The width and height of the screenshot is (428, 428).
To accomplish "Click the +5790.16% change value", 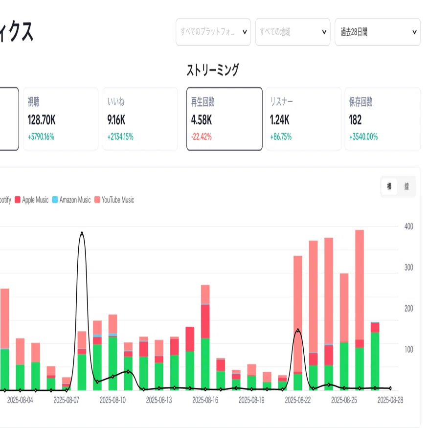I will (41, 137).
